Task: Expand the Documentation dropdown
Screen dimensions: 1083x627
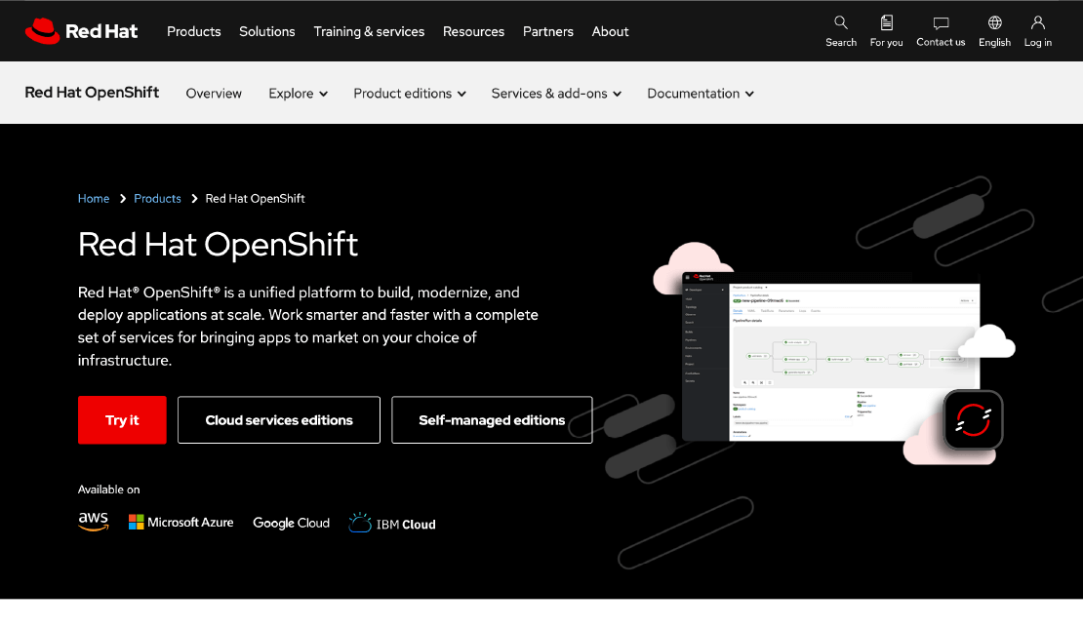Action: coord(701,94)
